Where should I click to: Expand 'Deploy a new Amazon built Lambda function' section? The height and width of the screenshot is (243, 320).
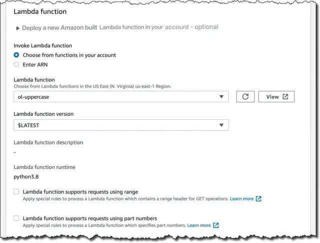click(18, 28)
